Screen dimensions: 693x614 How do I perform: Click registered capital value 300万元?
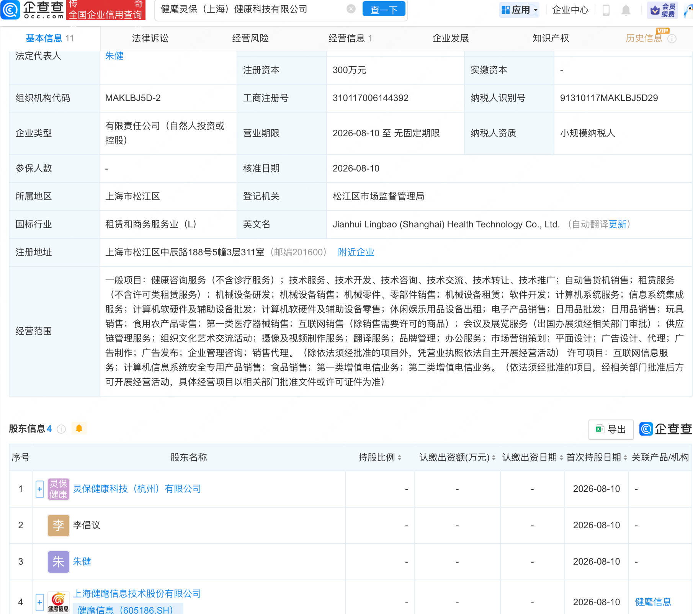tap(349, 70)
